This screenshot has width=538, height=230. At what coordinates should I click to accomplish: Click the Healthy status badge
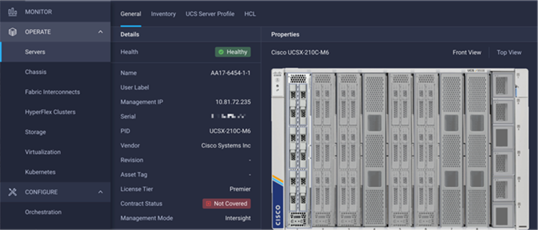click(233, 52)
